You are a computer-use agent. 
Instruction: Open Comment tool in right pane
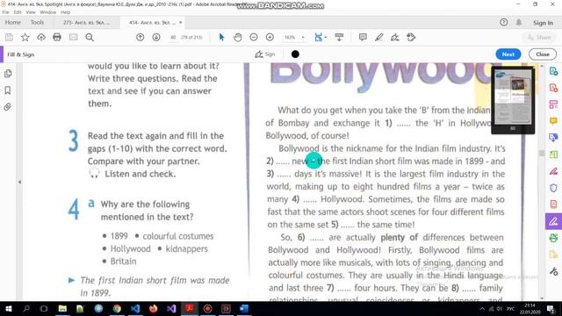[553, 121]
